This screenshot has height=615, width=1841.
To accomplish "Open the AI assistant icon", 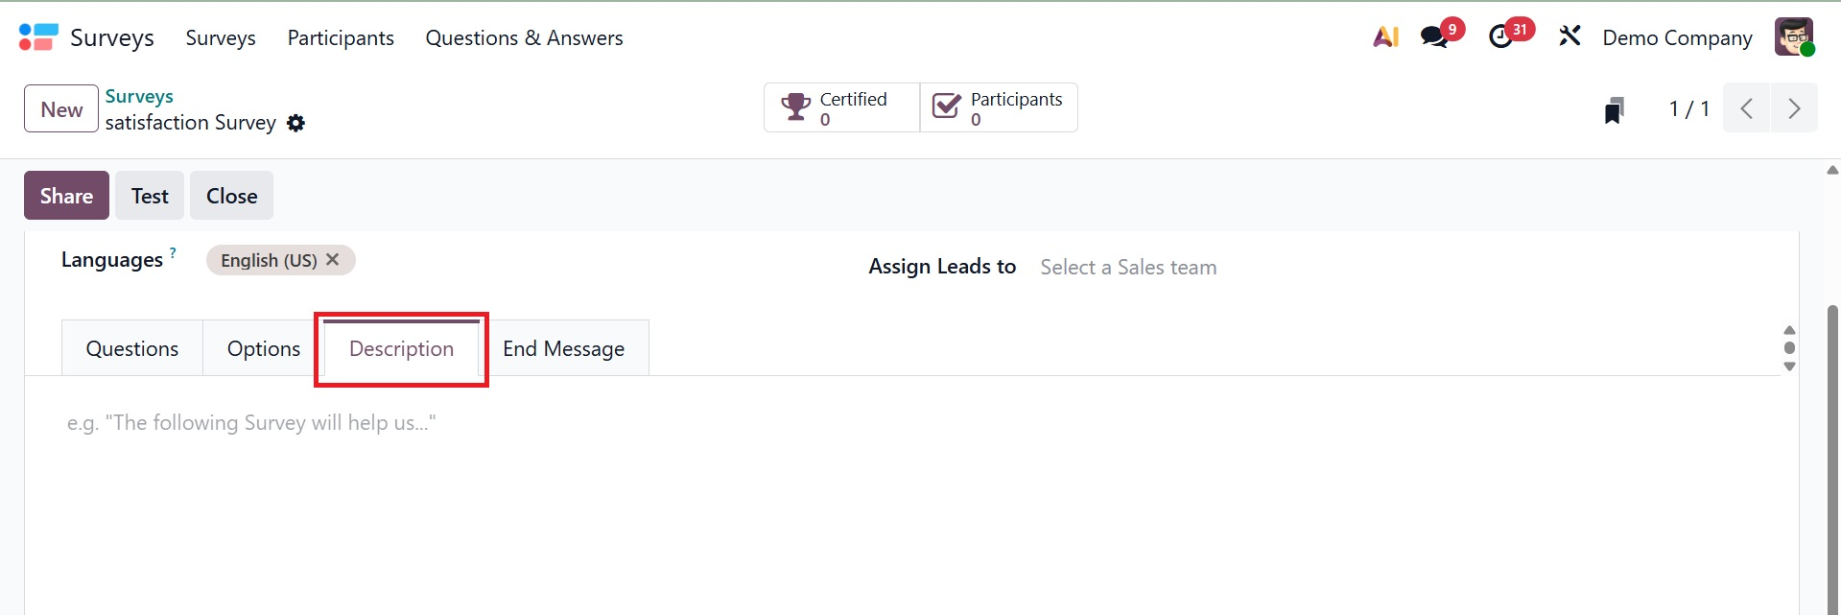I will tap(1385, 37).
